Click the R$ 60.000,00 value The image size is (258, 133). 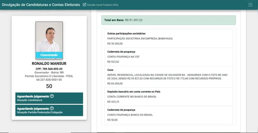115,84
